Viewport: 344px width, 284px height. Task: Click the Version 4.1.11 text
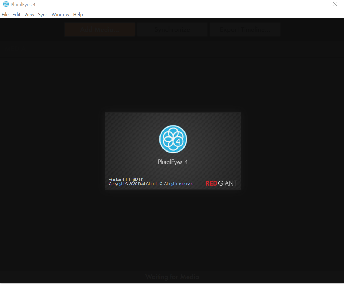[x=126, y=180]
